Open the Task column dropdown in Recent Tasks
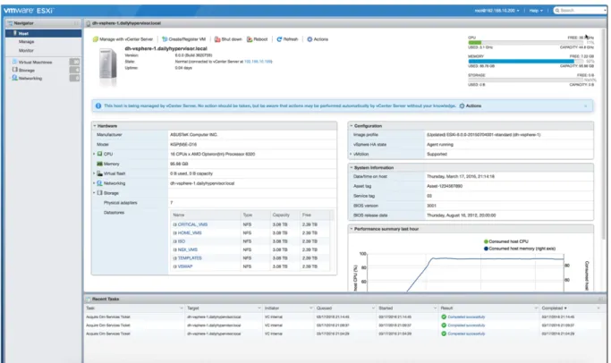 182,308
